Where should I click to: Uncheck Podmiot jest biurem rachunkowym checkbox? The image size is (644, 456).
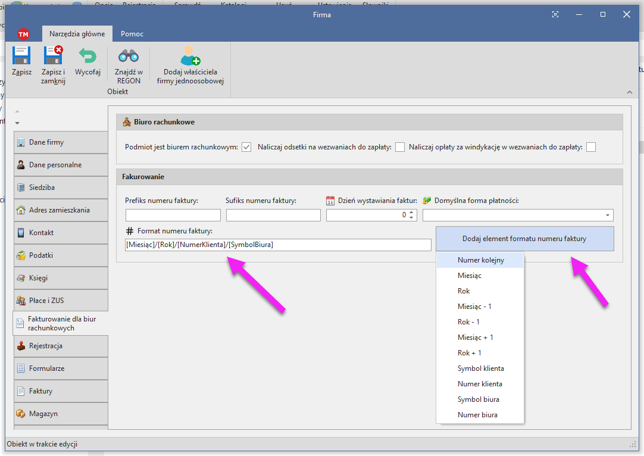[246, 147]
